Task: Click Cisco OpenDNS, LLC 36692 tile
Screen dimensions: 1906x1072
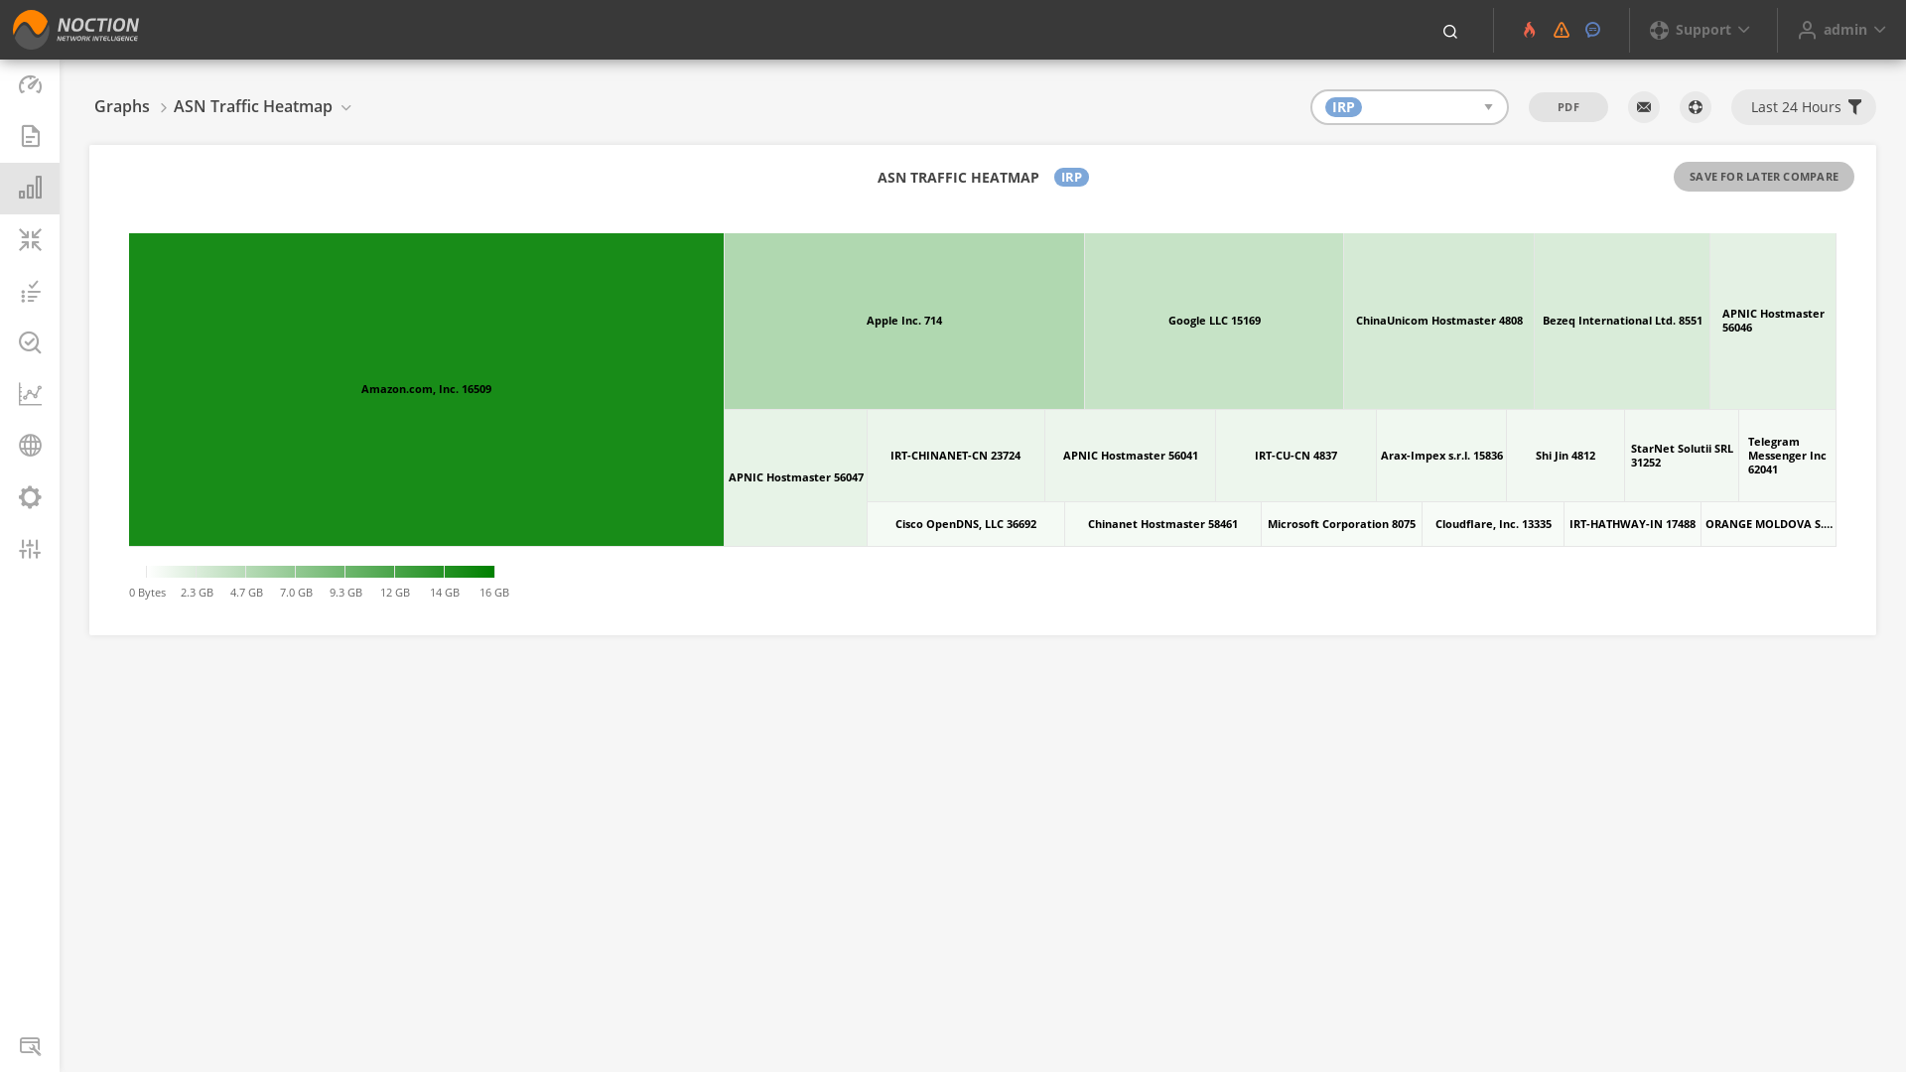Action: (x=966, y=524)
